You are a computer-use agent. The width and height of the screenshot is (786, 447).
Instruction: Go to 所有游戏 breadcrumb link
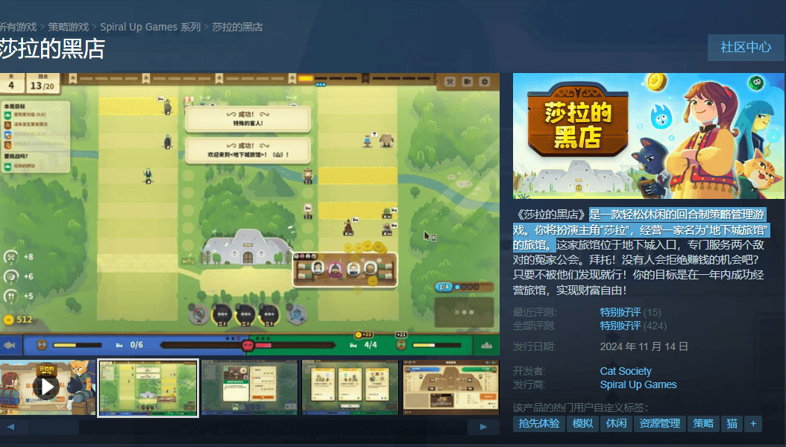18,27
